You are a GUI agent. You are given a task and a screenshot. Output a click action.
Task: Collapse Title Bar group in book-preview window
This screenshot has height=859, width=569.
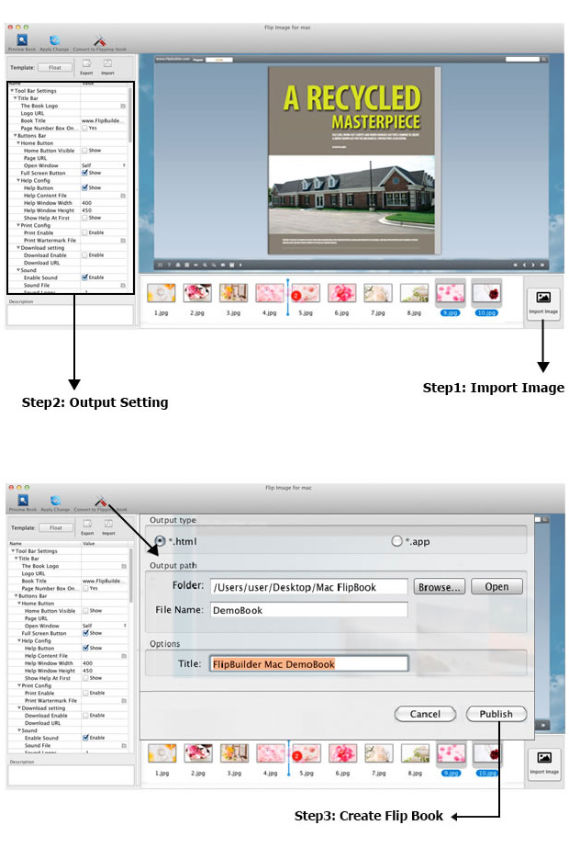pyautogui.click(x=16, y=98)
